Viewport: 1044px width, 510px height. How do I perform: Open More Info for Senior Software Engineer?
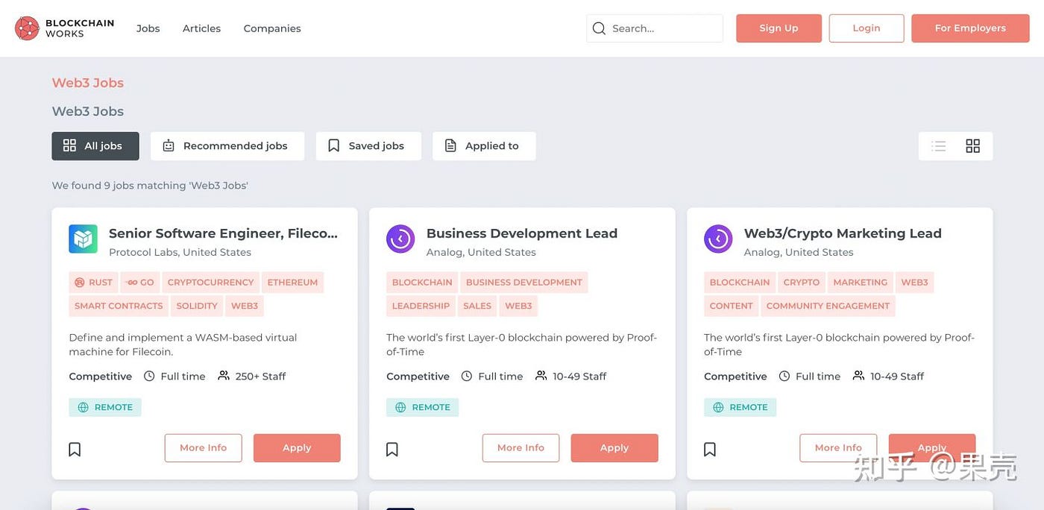[x=203, y=448]
